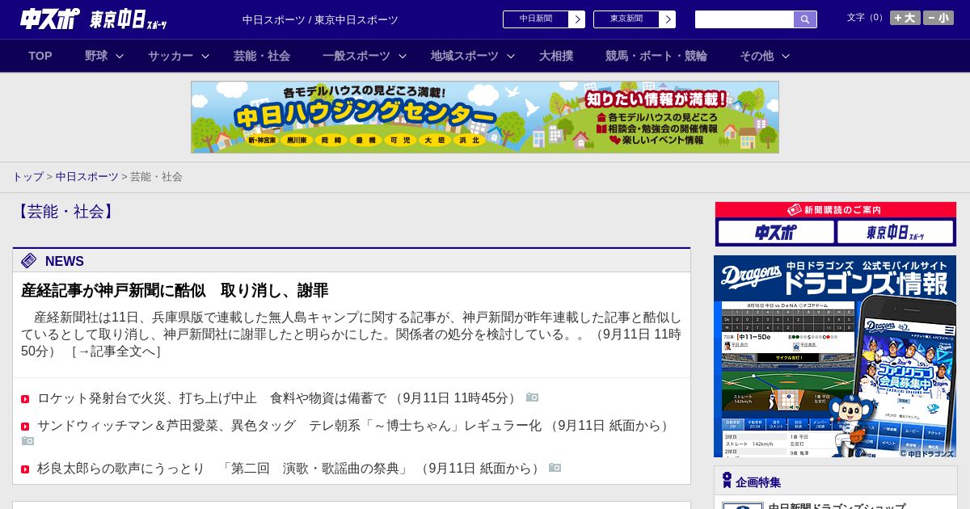Open headline 産経記事が神戸新聞に酷似 取り消し、謝罪
970x509 pixels.
[175, 291]
